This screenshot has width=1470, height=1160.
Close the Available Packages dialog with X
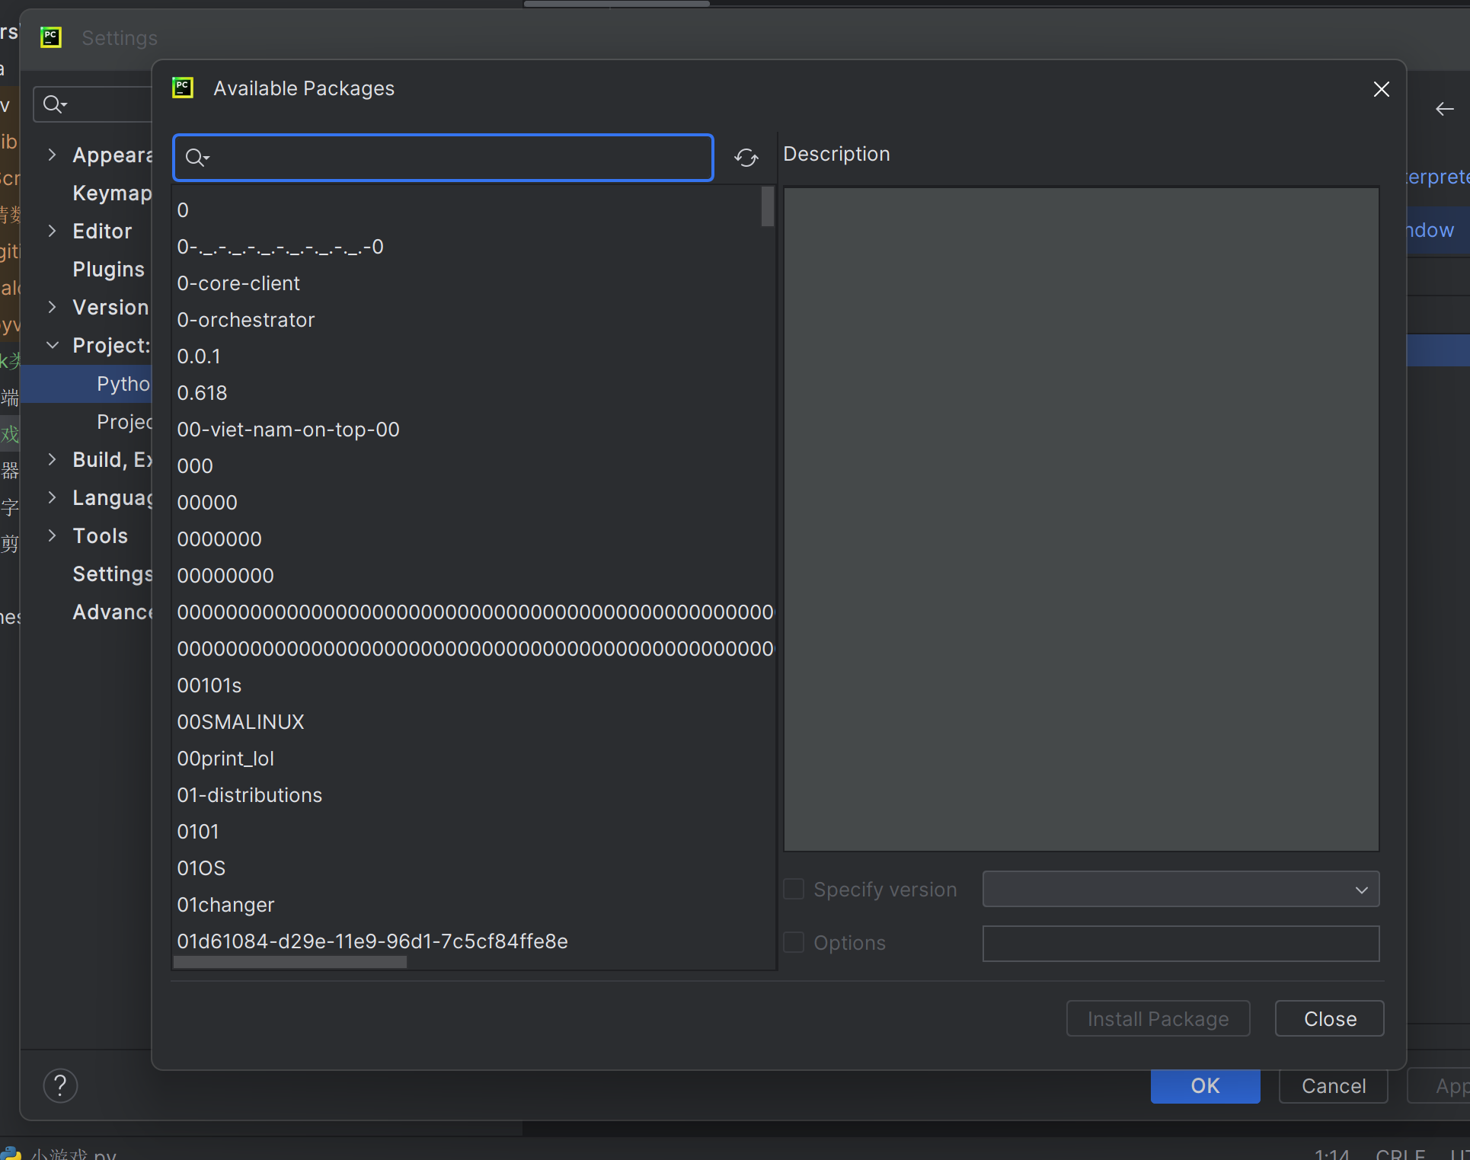[x=1381, y=89]
